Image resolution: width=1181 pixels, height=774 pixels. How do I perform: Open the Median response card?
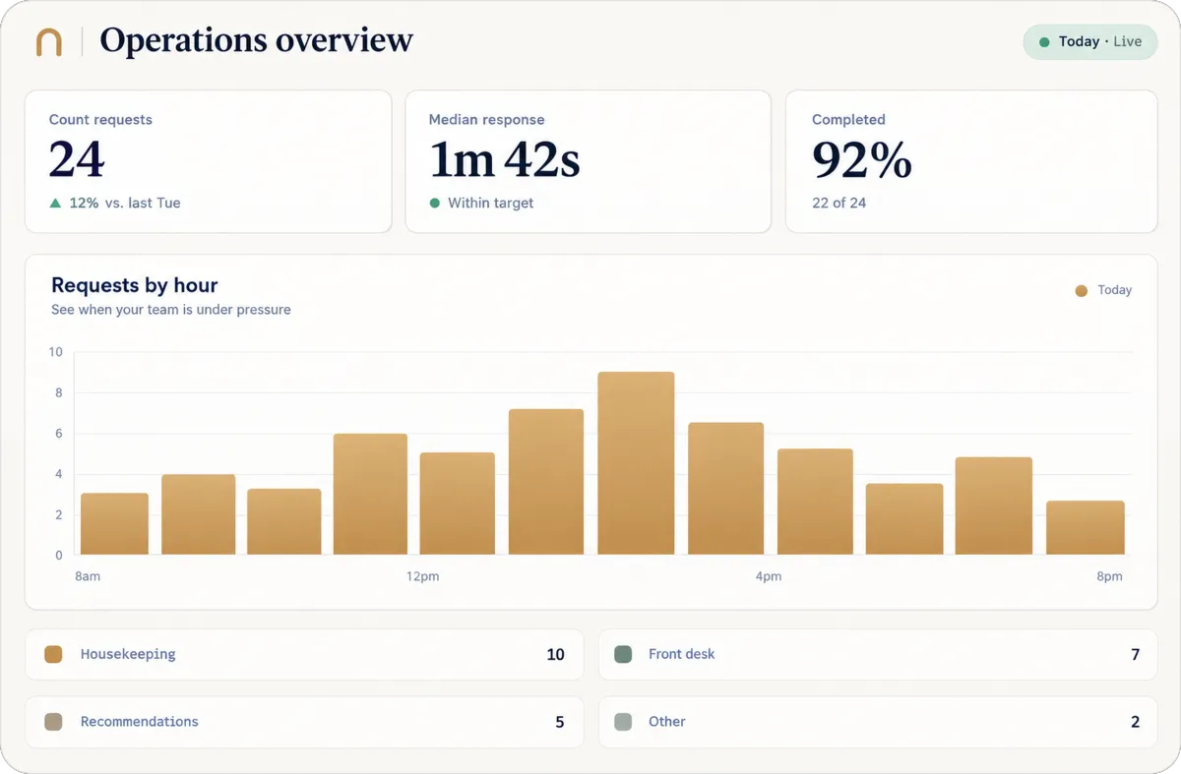pyautogui.click(x=588, y=161)
